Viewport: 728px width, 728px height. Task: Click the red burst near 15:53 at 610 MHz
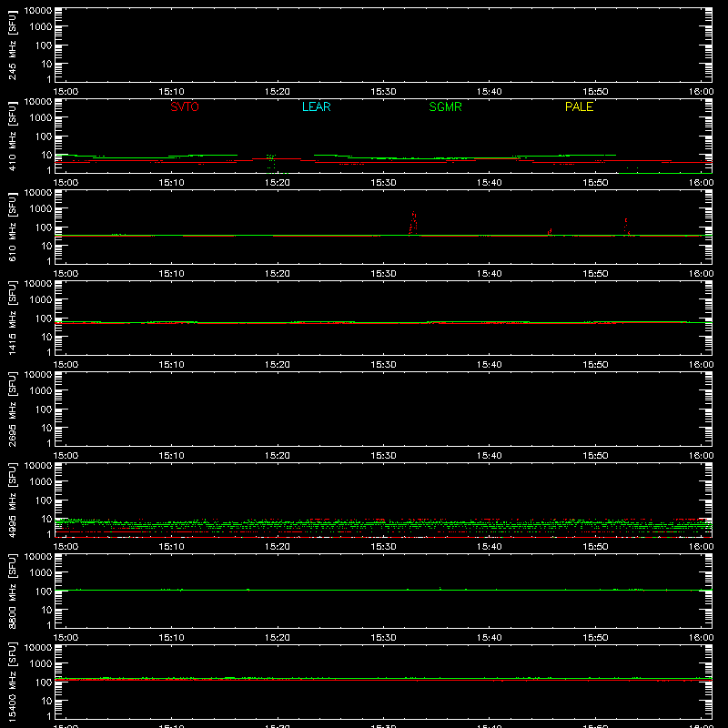point(627,227)
